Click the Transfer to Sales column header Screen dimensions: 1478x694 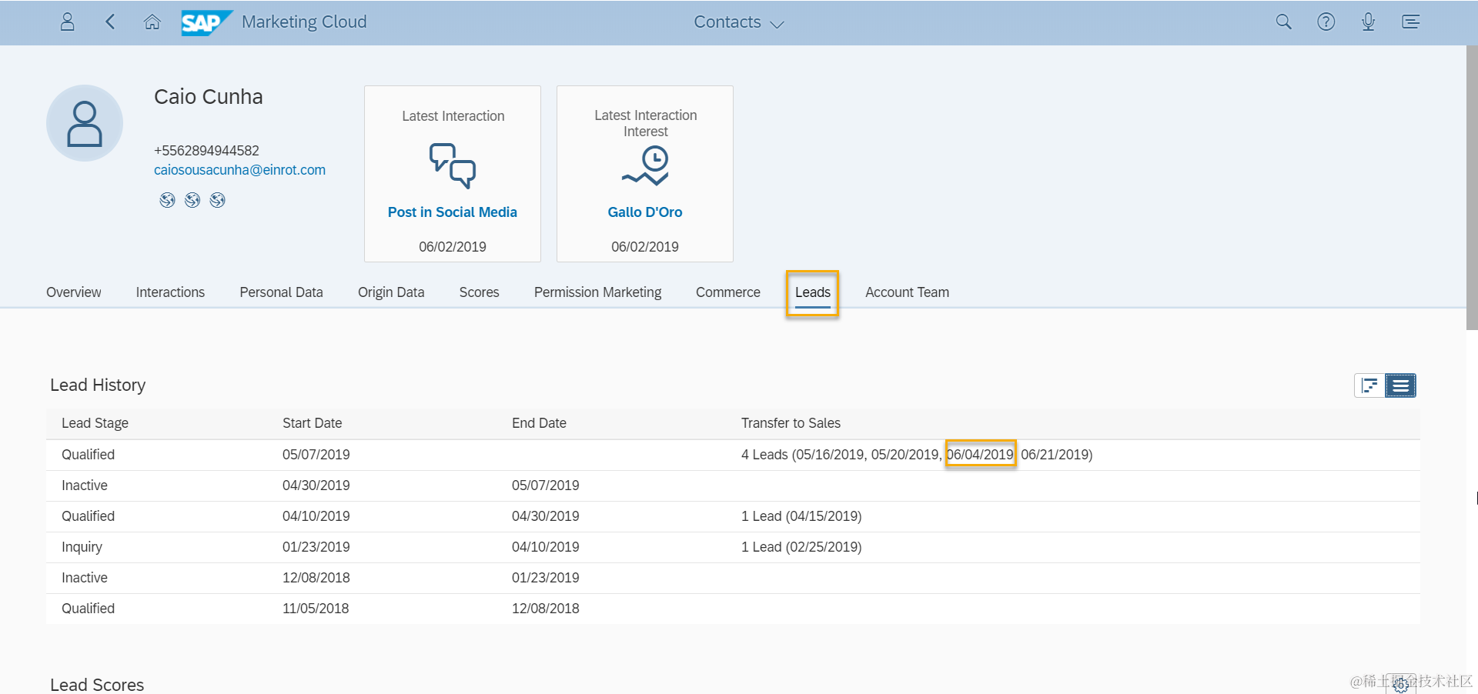coord(791,423)
